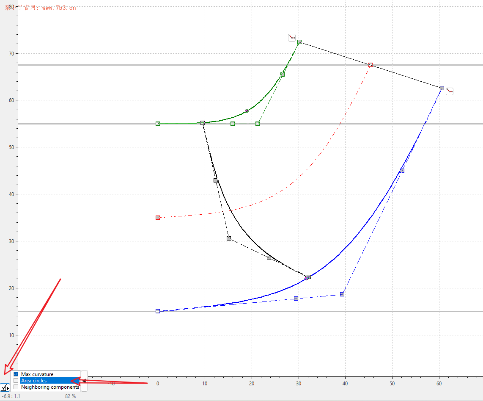Expand the arrow on the display options button
This screenshot has width=483, height=401.
[x=9, y=388]
